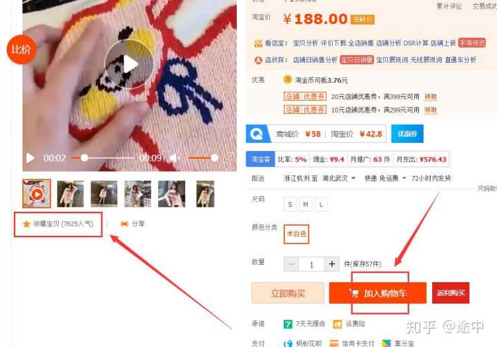Click the video progress slider handle
Screen dimensions: 497x347
tap(84, 158)
